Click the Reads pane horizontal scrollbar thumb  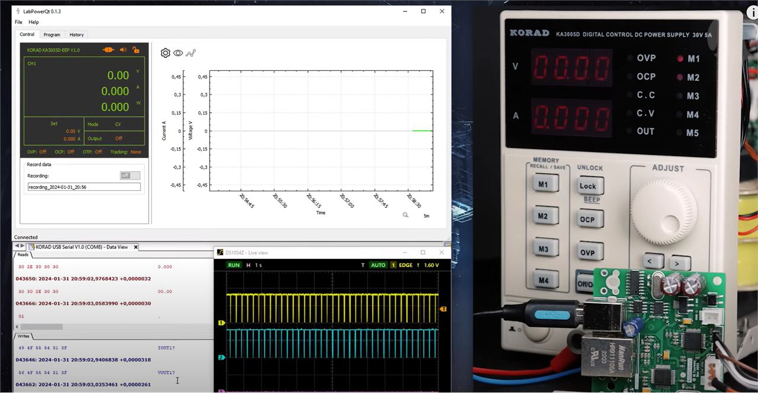[x=41, y=326]
